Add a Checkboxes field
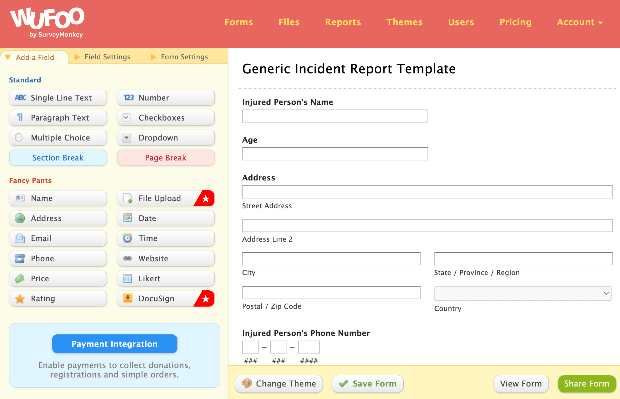The height and width of the screenshot is (399, 620). pyautogui.click(x=166, y=118)
